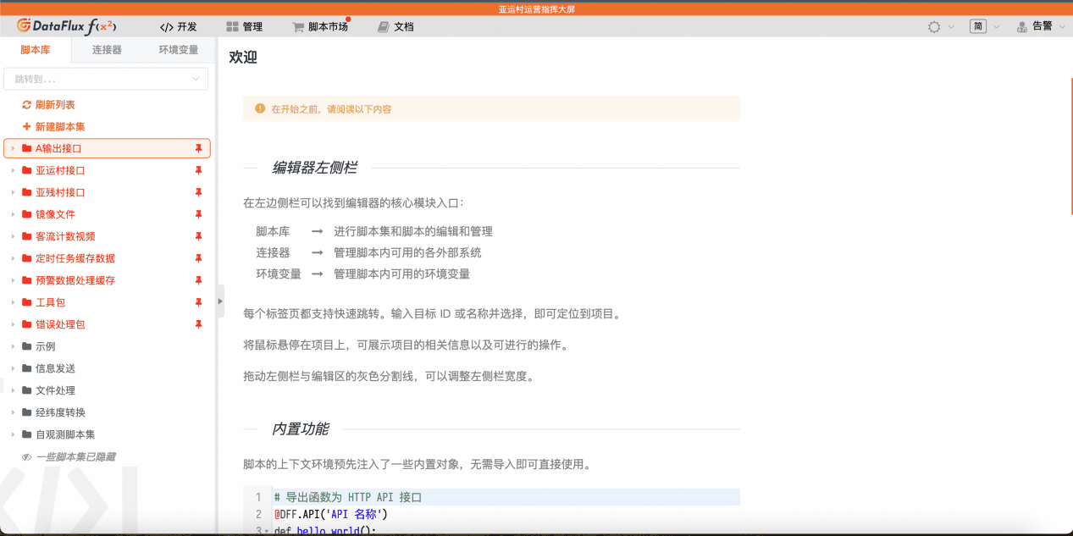
Task: Open the 脚本市场 menu
Action: click(320, 27)
